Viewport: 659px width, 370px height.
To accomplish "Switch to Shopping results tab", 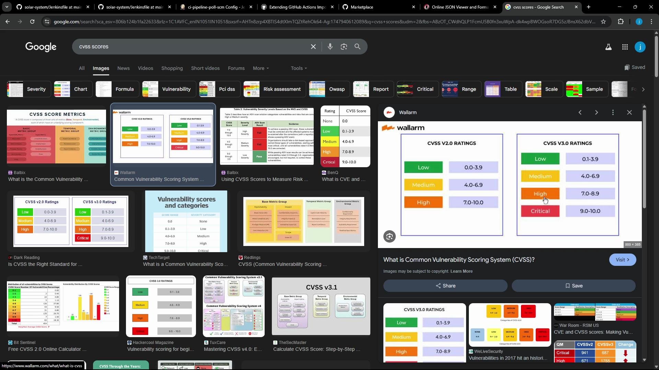I will tap(172, 68).
